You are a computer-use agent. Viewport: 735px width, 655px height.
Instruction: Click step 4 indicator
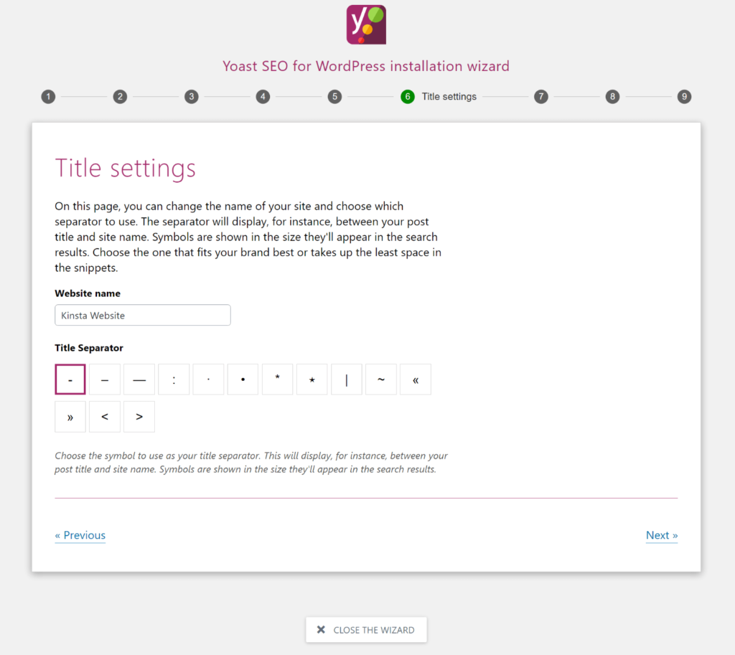pyautogui.click(x=263, y=96)
